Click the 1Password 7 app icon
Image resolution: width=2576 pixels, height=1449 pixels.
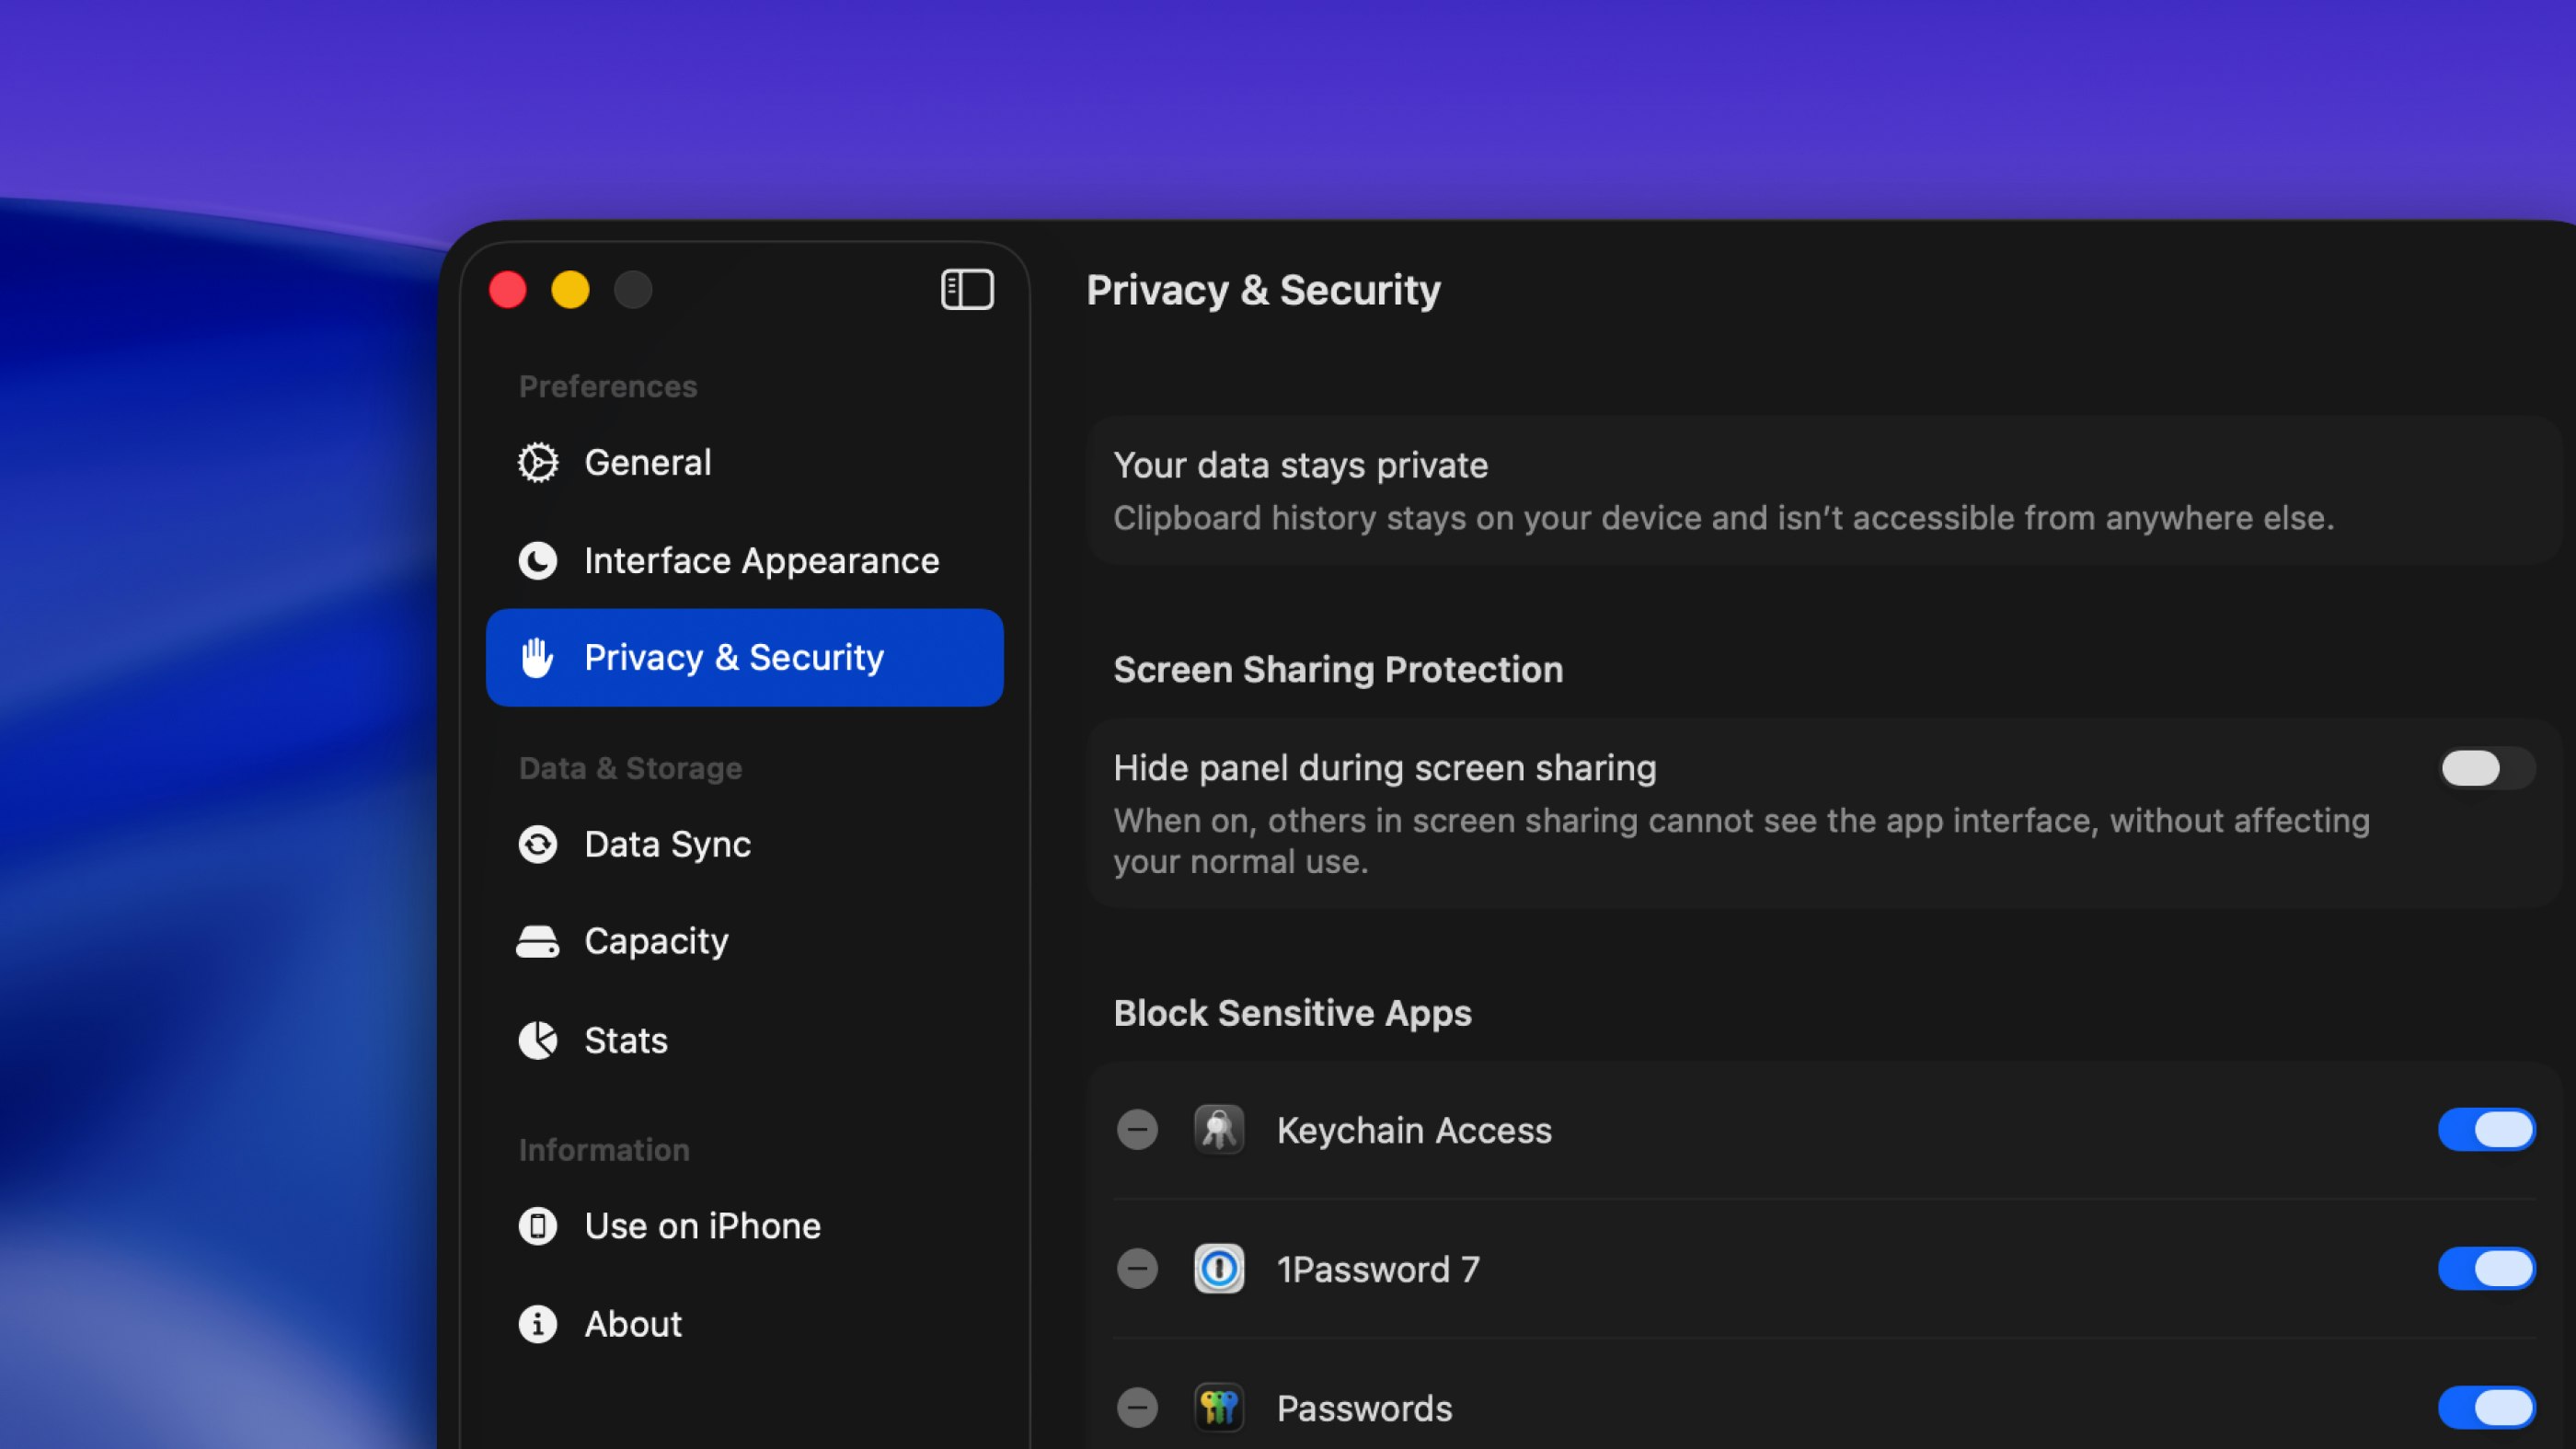(1219, 1269)
